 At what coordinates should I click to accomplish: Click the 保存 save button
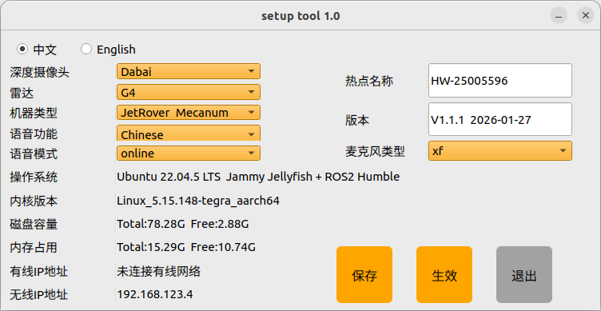tap(364, 274)
